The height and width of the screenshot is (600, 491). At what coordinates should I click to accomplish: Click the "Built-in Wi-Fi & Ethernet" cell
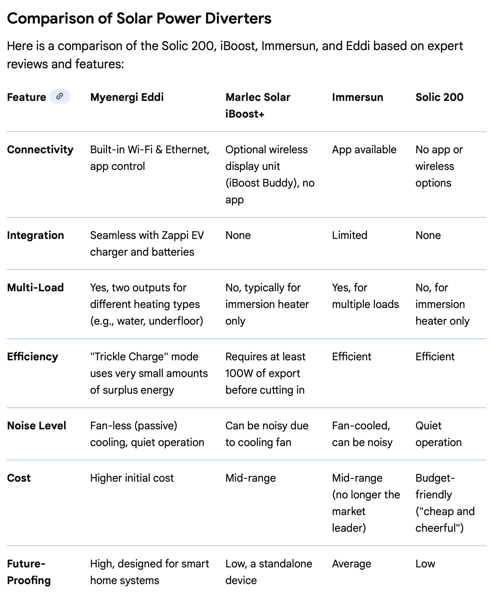[150, 158]
